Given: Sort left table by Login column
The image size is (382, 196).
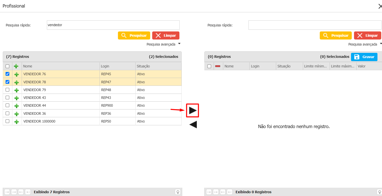Looking at the screenshot, I should (117, 66).
